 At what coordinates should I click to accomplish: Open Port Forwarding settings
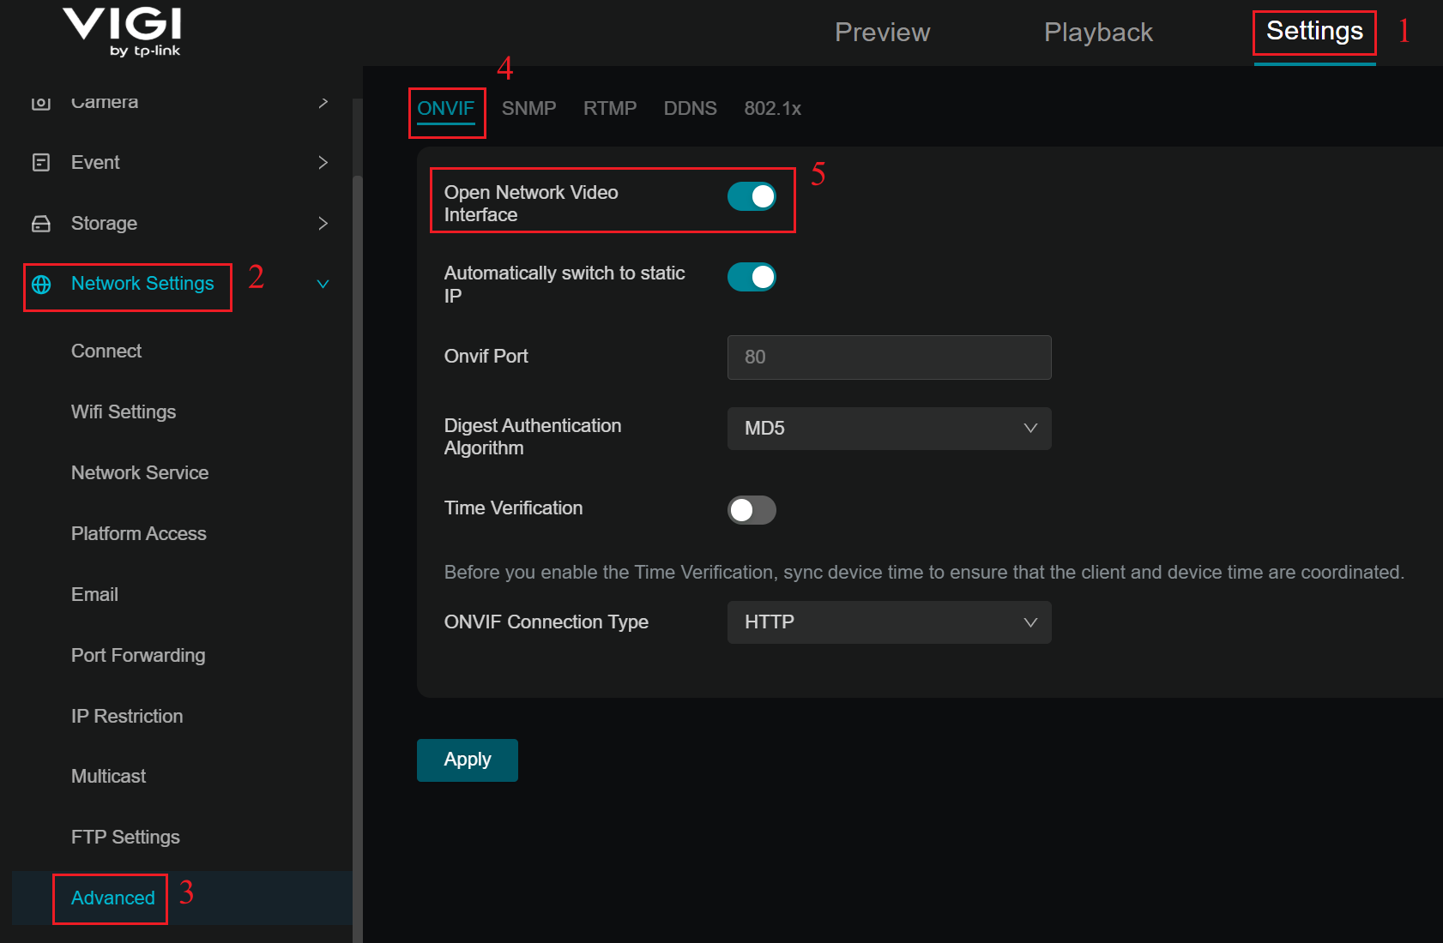tap(137, 655)
